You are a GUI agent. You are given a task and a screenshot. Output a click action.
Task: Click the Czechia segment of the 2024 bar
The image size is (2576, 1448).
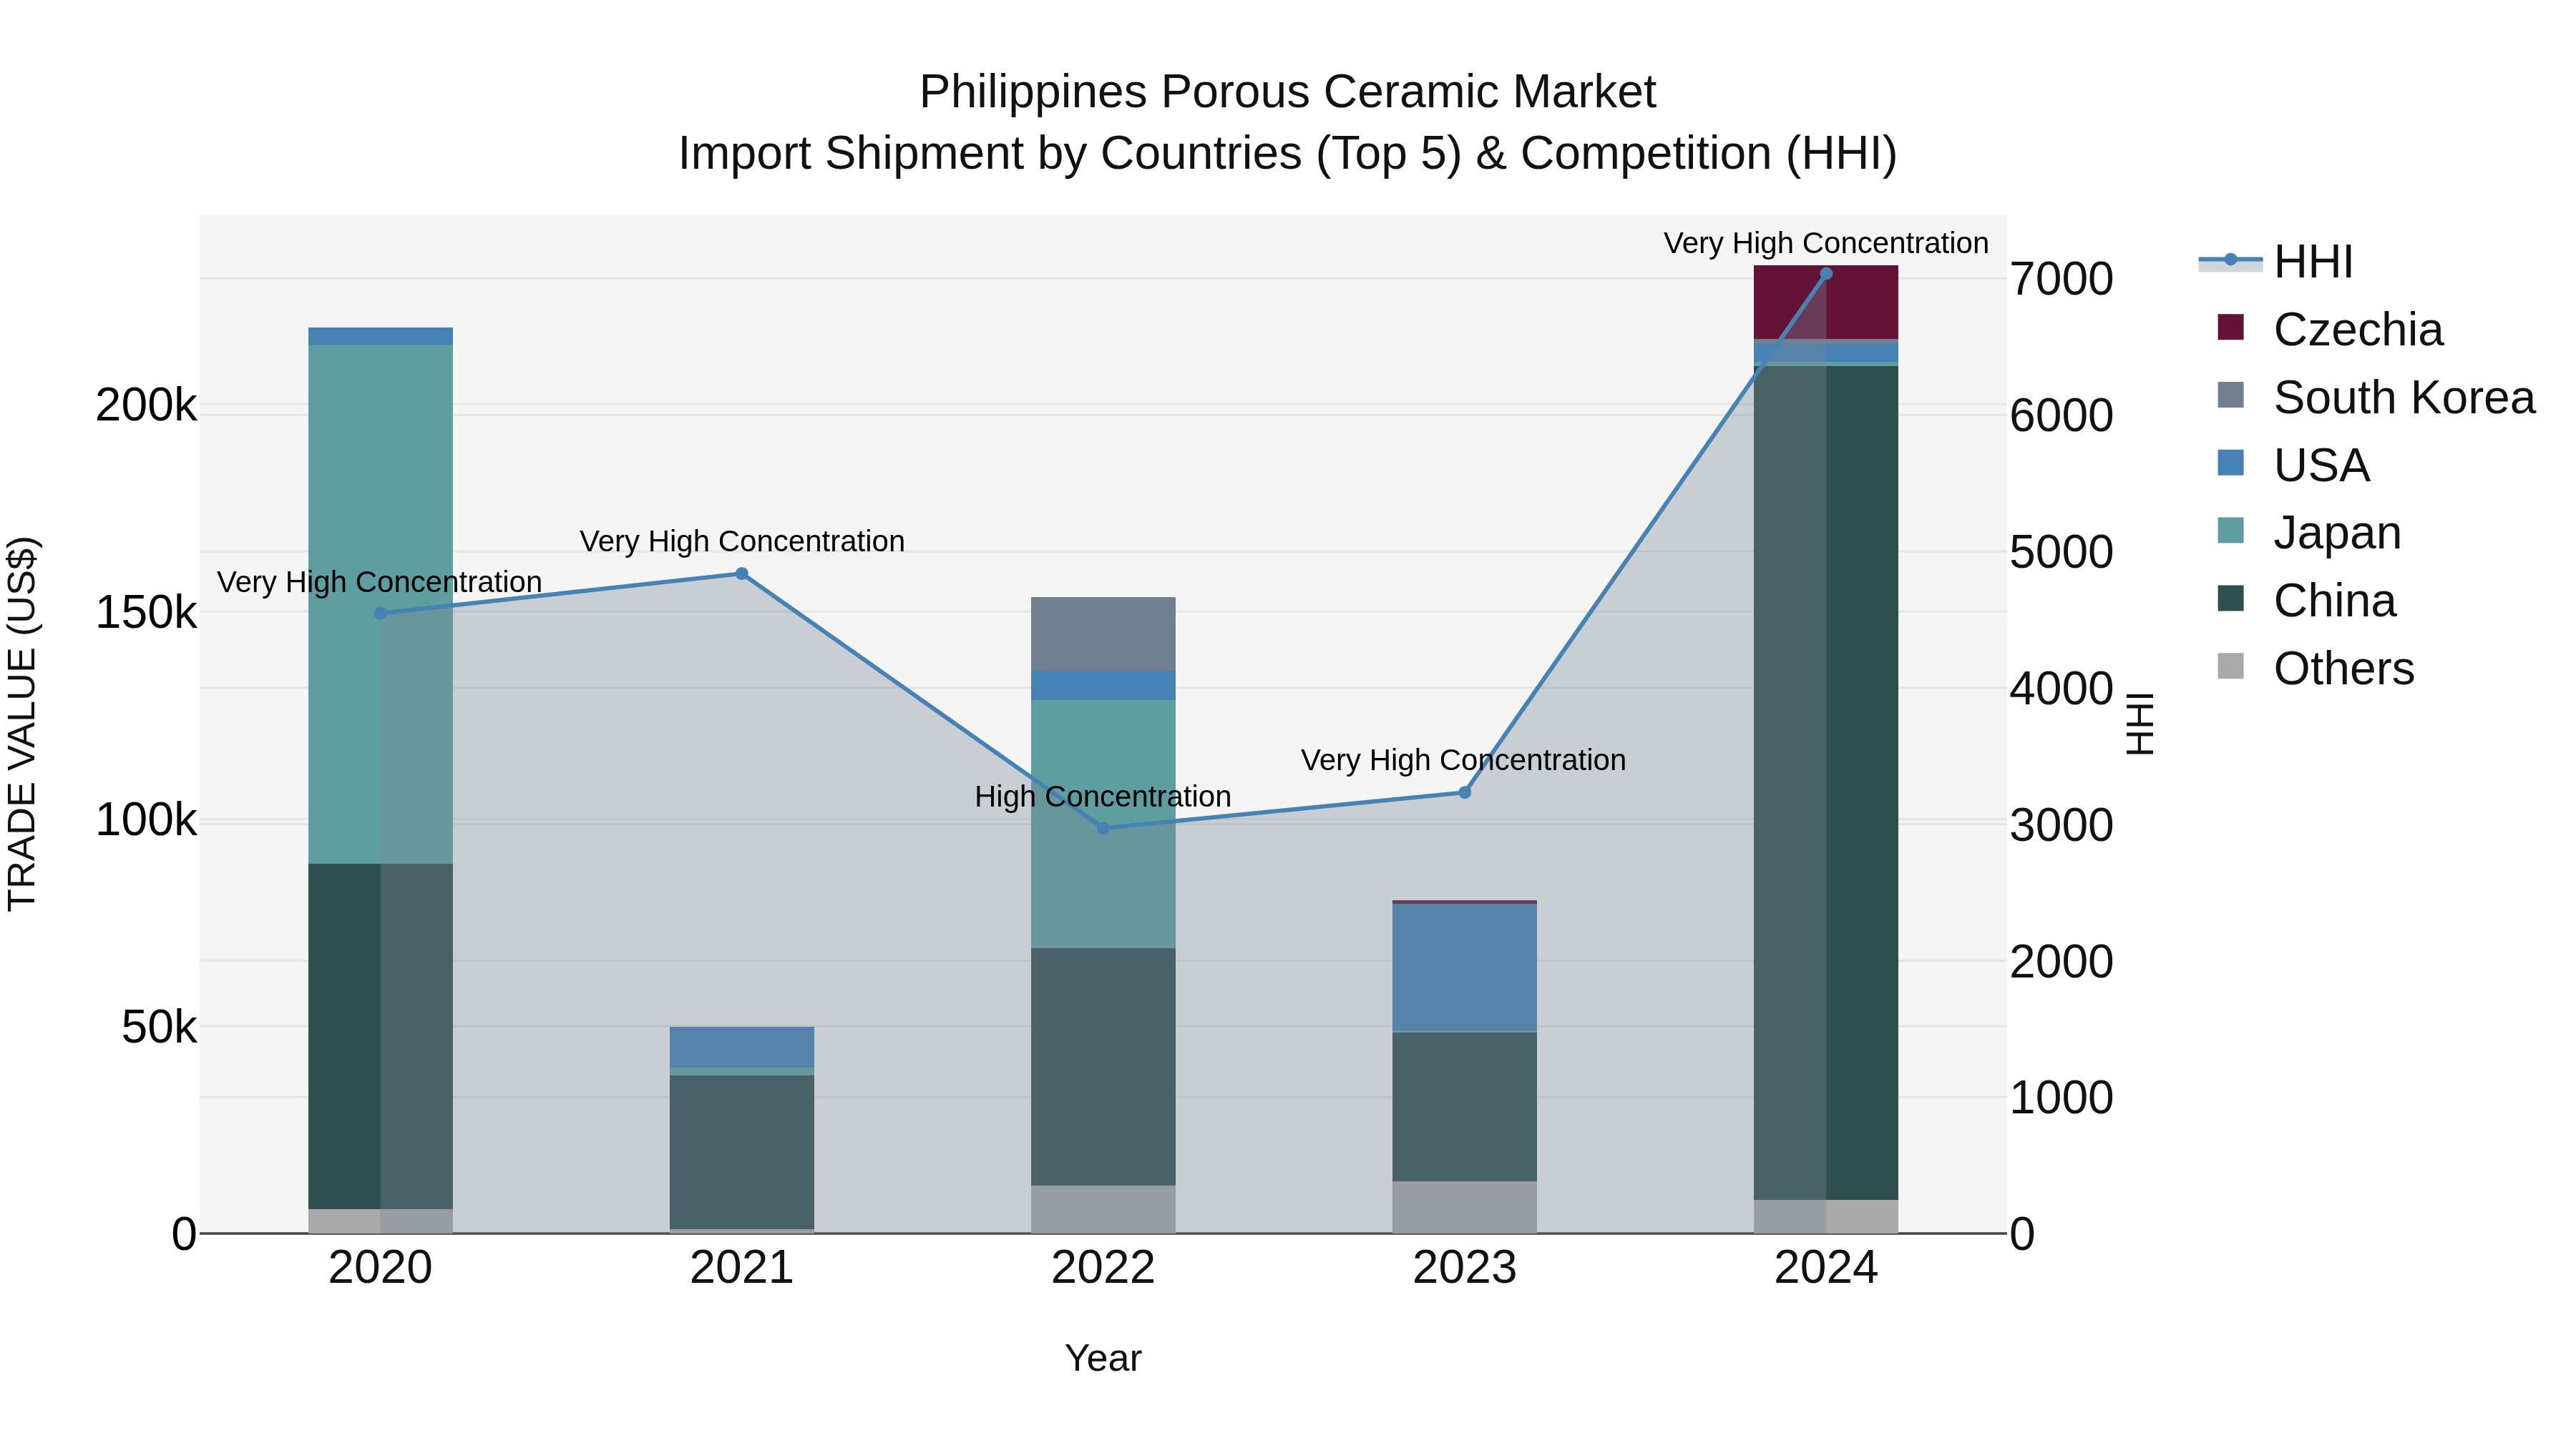click(x=1826, y=302)
